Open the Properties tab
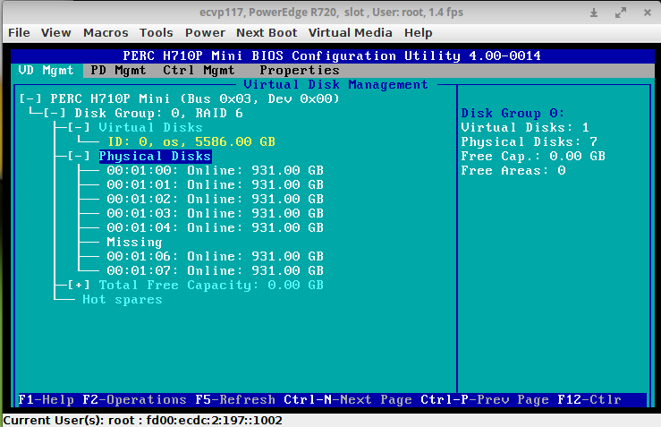Screen dimensions: 661x427 (299, 70)
